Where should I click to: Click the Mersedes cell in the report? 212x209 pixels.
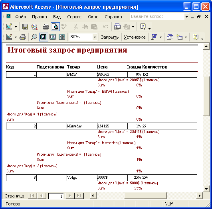(82, 126)
